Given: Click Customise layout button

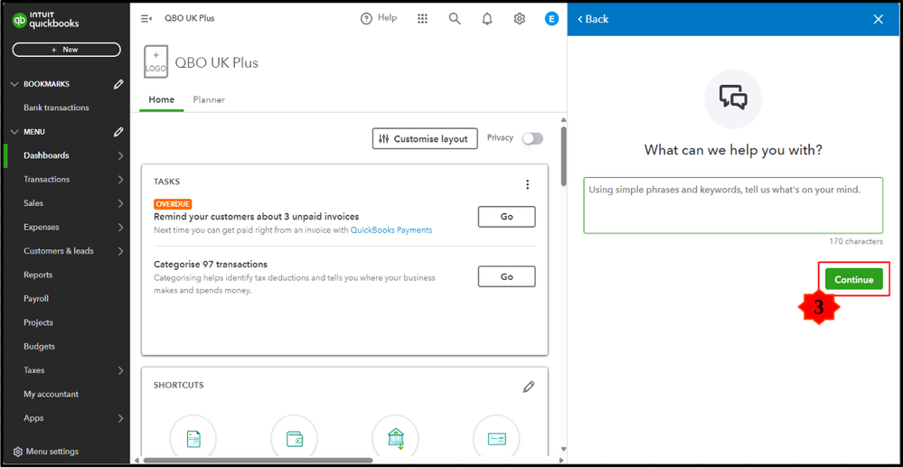Looking at the screenshot, I should 425,139.
